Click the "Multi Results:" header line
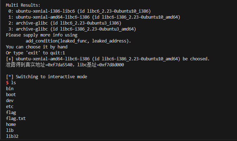This screenshot has width=237, height=141. coord(23,5)
